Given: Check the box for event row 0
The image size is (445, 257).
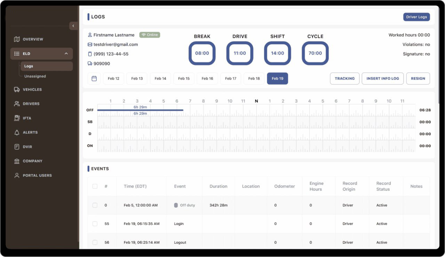Looking at the screenshot, I should pos(95,205).
